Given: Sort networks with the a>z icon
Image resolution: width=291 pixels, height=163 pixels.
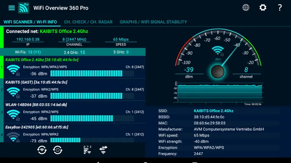Looking at the screenshot, I should click(x=87, y=150).
